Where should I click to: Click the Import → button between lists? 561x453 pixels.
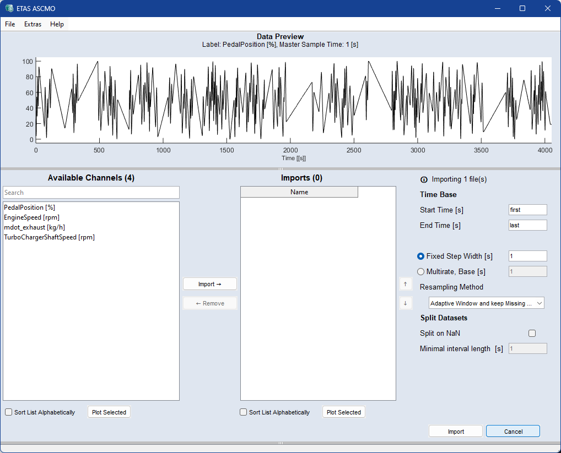click(209, 284)
